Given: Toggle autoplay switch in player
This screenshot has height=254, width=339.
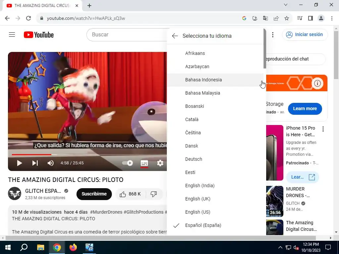Looking at the screenshot, I should tap(127, 163).
